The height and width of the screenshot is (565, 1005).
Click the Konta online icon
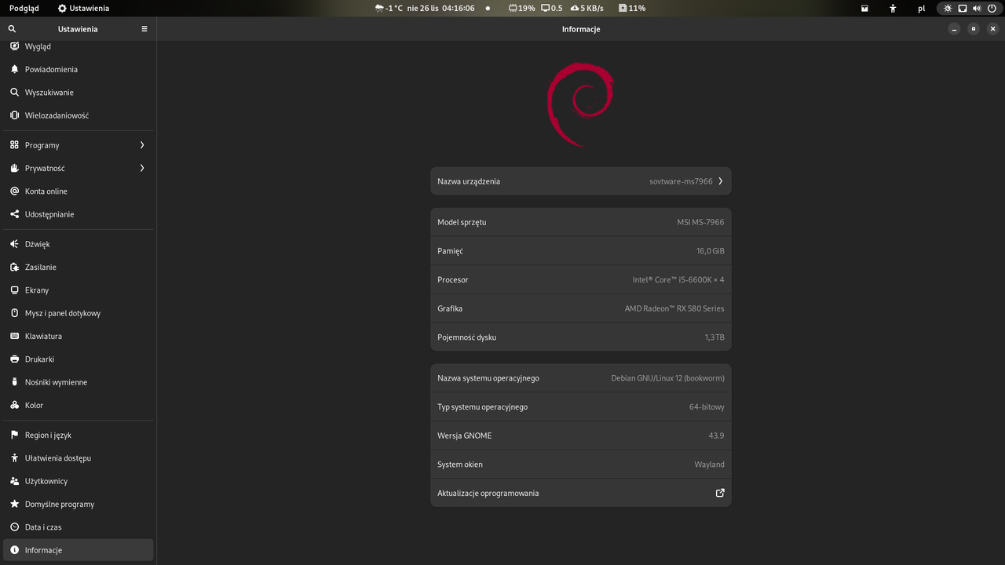[x=14, y=191]
